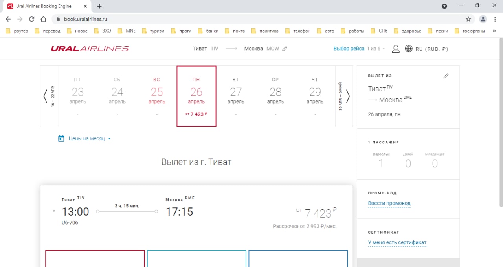Viewport: 503px width, 267px height.
Task: Bookmark this page with the star
Action: click(468, 19)
